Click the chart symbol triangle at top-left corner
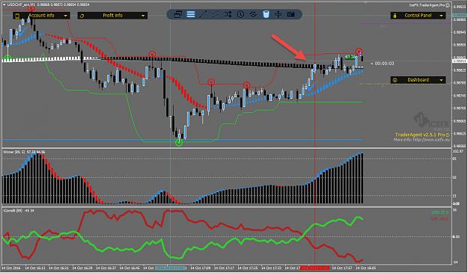The height and width of the screenshot is (273, 468). coord(4,4)
